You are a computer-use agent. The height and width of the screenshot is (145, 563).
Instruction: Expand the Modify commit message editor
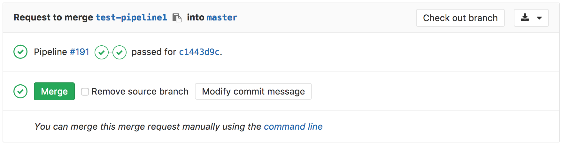(x=253, y=91)
